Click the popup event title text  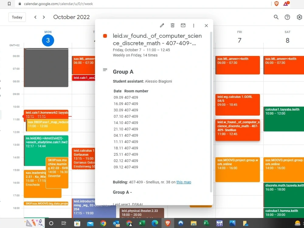pyautogui.click(x=157, y=40)
